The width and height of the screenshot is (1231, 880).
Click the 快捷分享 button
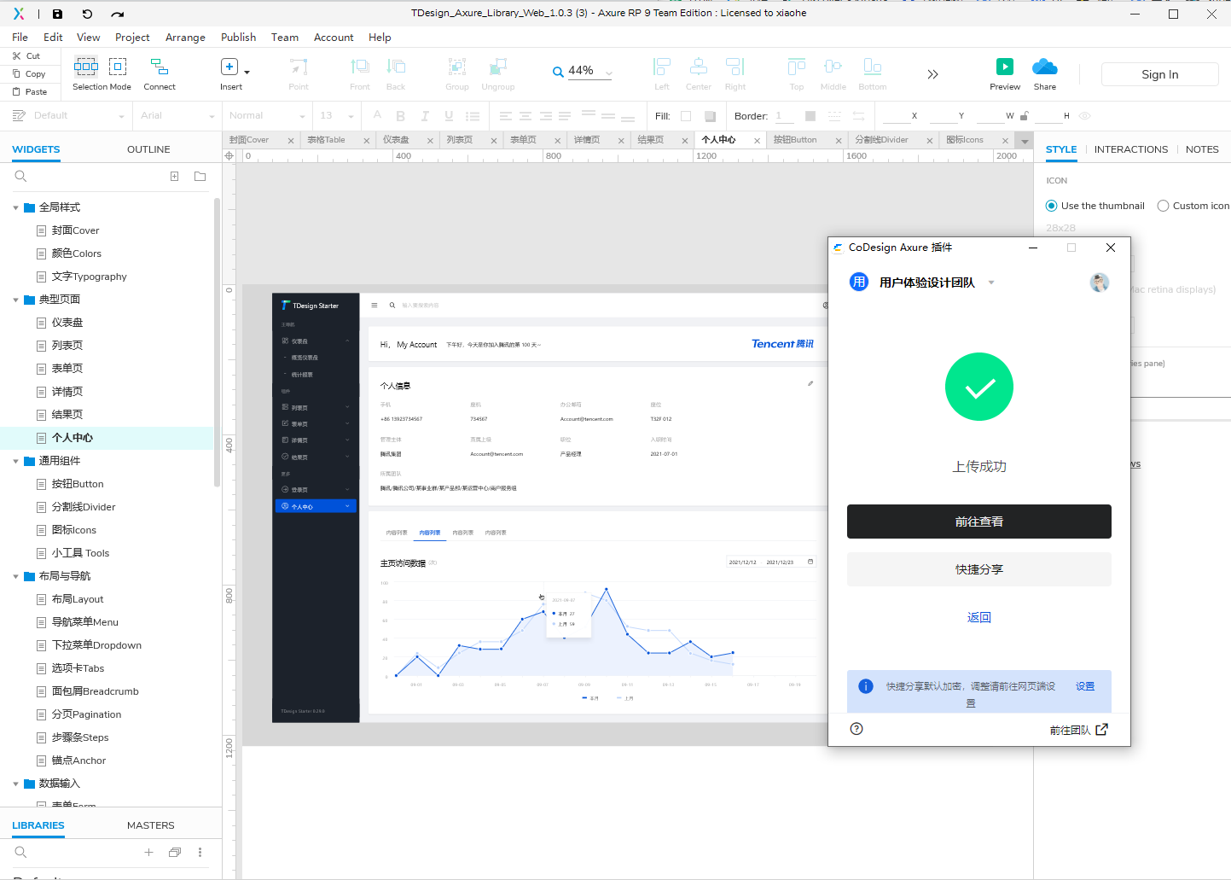978,569
